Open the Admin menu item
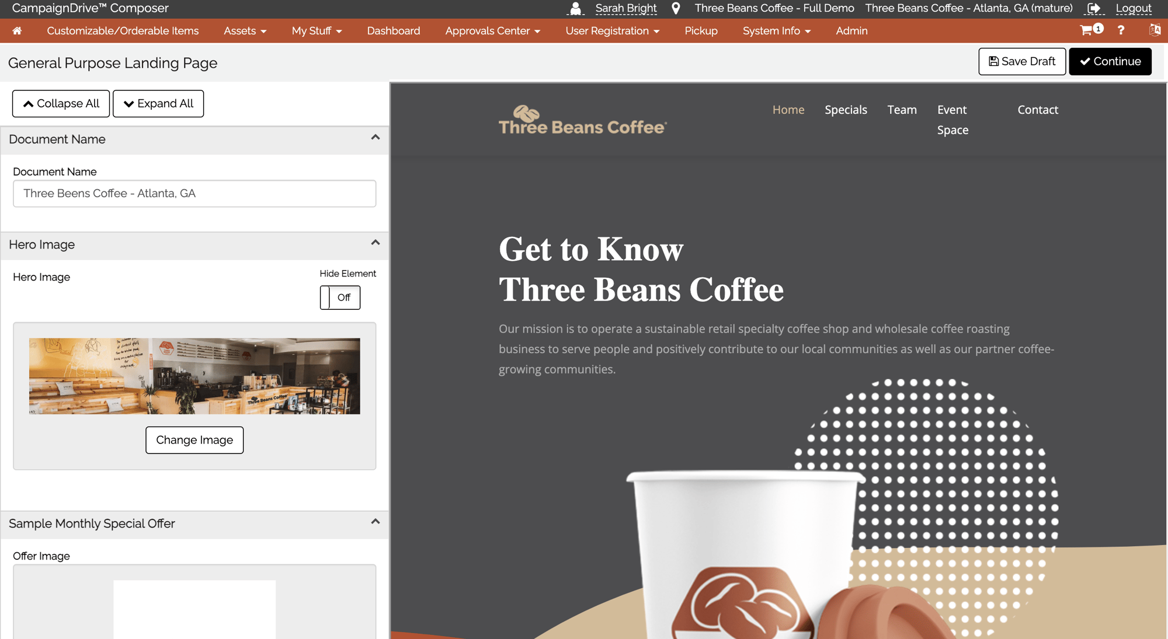Screen dimensions: 1168x639 pyautogui.click(x=851, y=31)
